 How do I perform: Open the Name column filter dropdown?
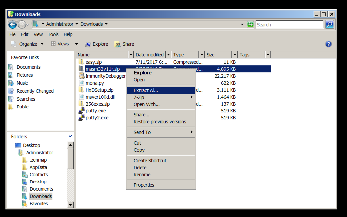(131, 55)
